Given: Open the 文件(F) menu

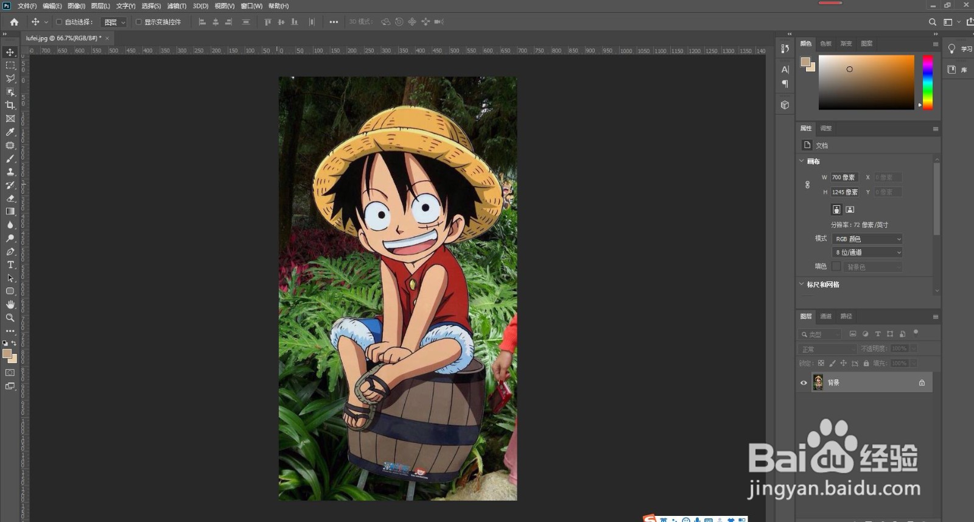Looking at the screenshot, I should click(x=27, y=6).
